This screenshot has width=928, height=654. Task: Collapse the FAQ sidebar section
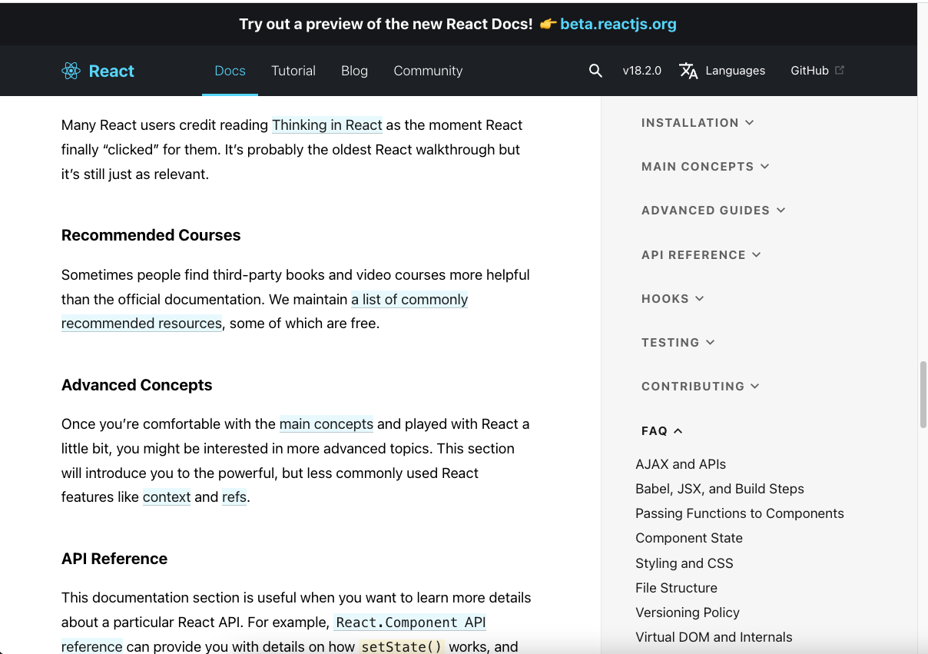[x=662, y=431]
